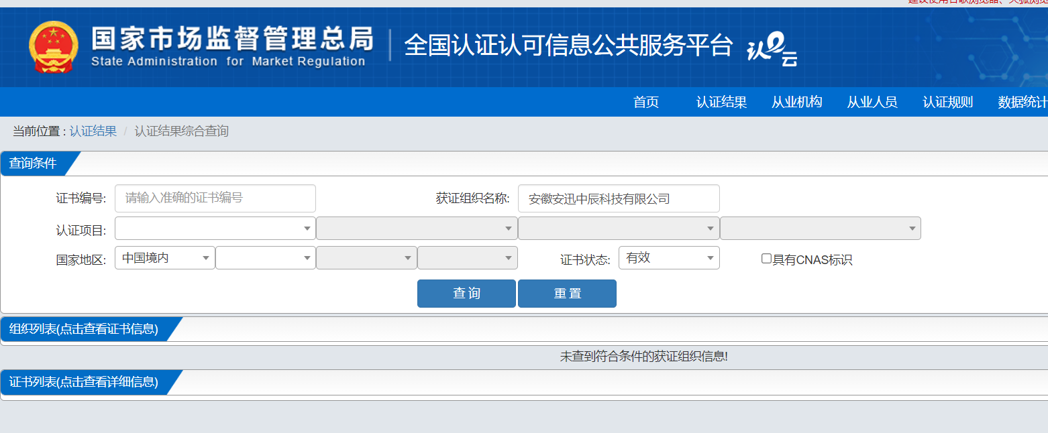Go to the 首页 menu item
1048x433 pixels.
tap(646, 102)
